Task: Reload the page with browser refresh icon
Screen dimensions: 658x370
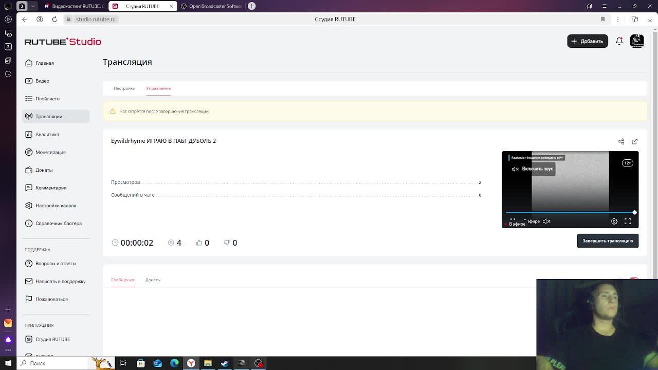Action: pos(54,19)
